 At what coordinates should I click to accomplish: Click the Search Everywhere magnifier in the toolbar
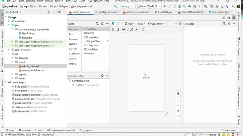233,6
